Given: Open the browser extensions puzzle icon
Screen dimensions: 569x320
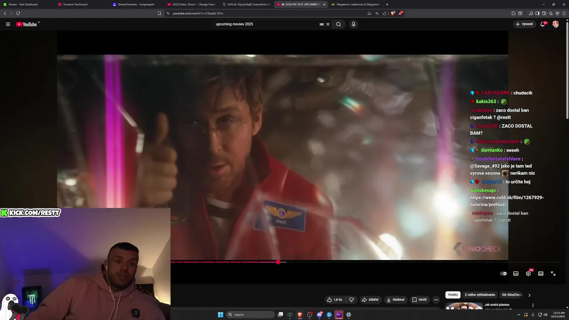Looking at the screenshot, I should point(513,13).
